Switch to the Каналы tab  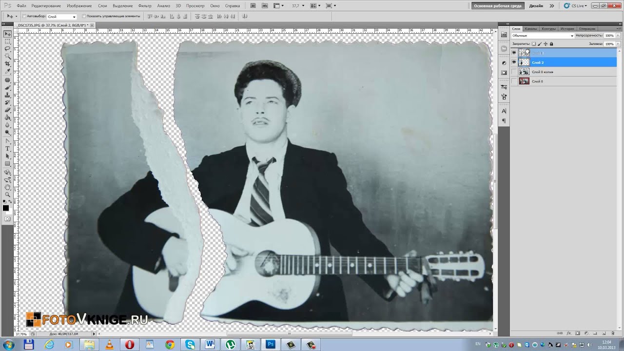[530, 29]
